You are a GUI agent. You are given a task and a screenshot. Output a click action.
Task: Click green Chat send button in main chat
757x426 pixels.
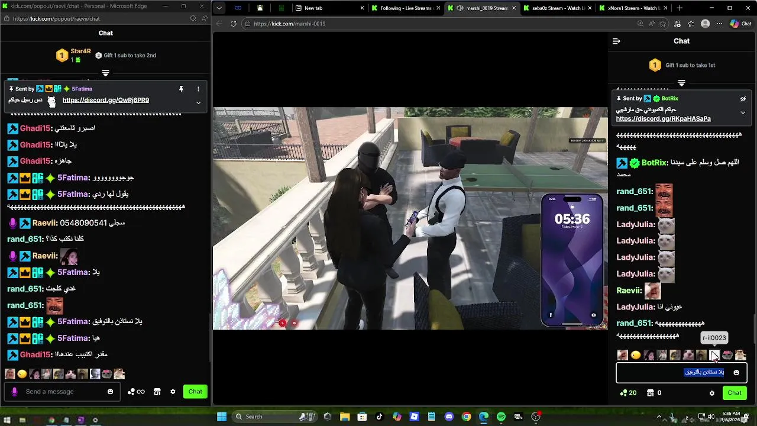735,393
